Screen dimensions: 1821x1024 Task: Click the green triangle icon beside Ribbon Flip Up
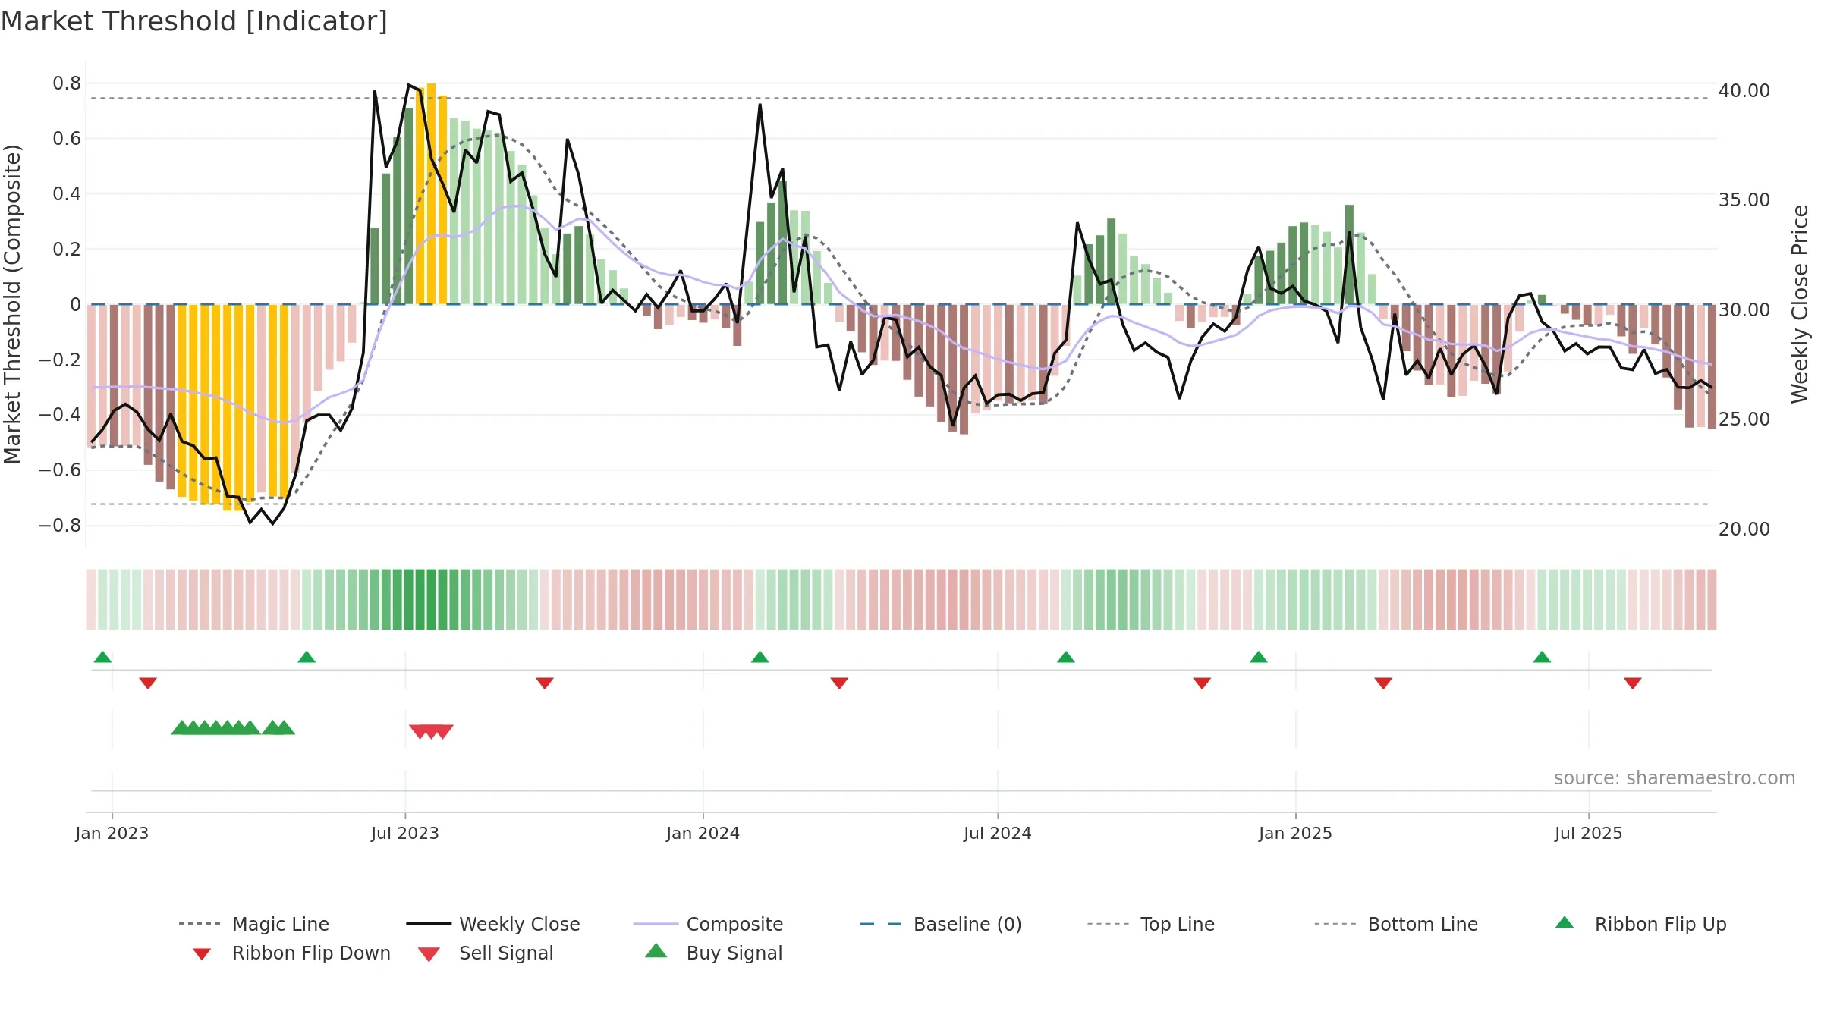click(x=1565, y=922)
